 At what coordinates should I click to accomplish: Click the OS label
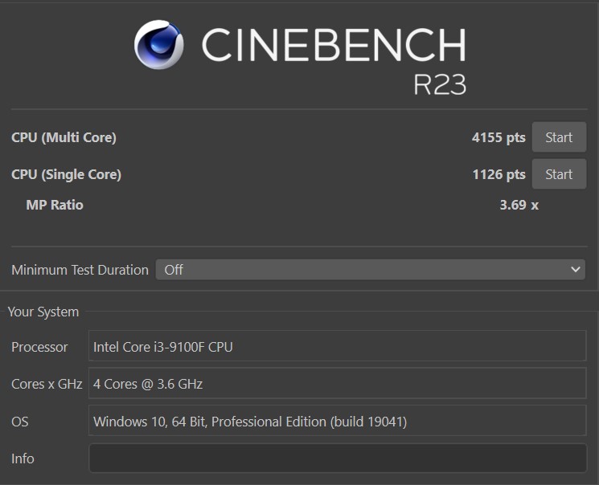(20, 422)
